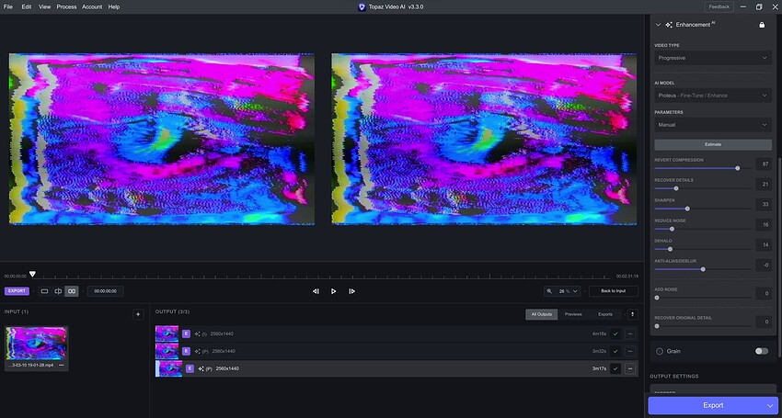782x418 pixels.
Task: Open the Process menu
Action: pyautogui.click(x=66, y=6)
